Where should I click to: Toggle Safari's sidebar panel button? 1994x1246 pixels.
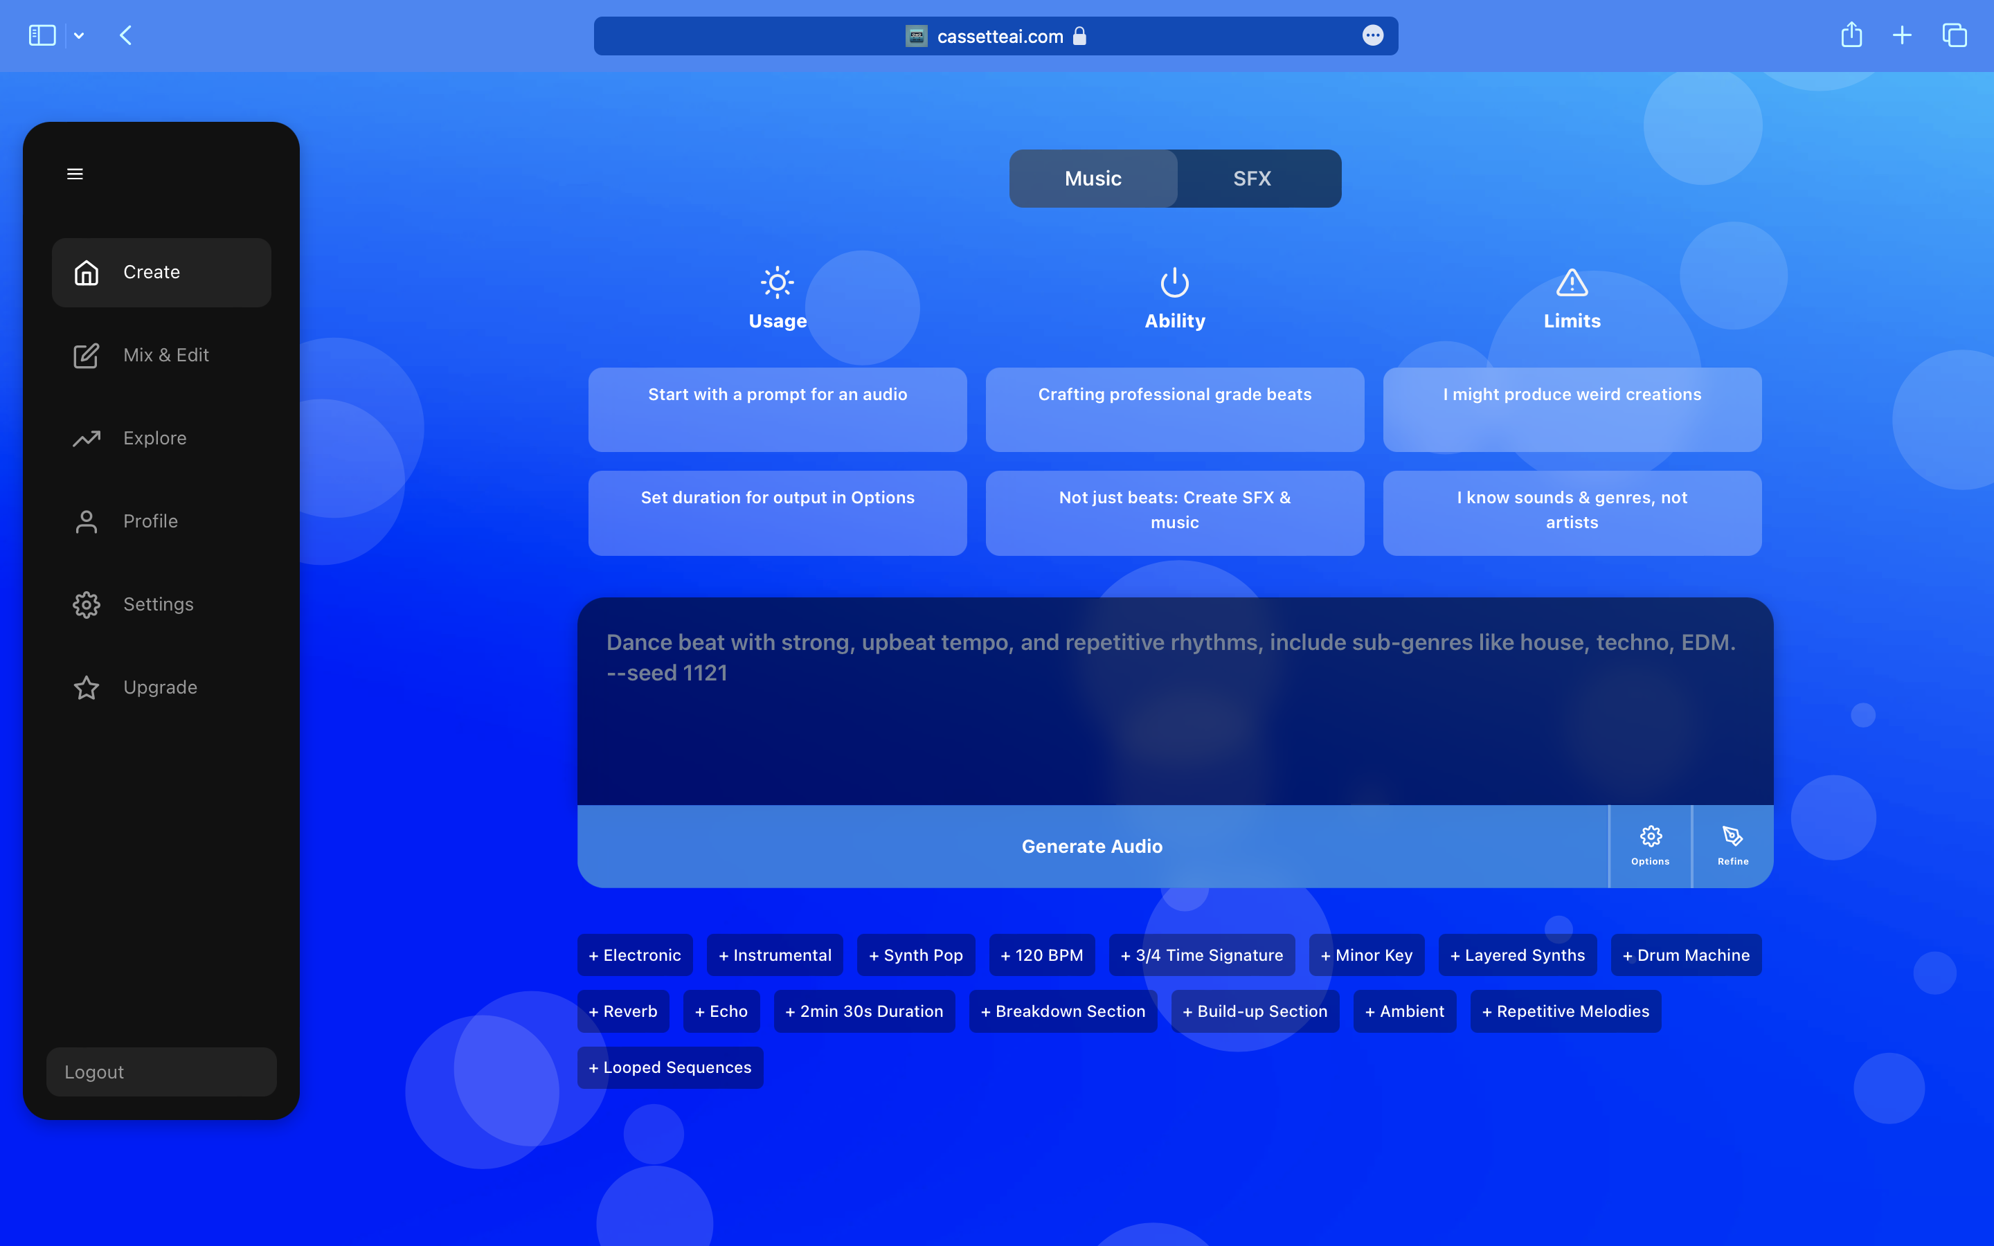(42, 35)
